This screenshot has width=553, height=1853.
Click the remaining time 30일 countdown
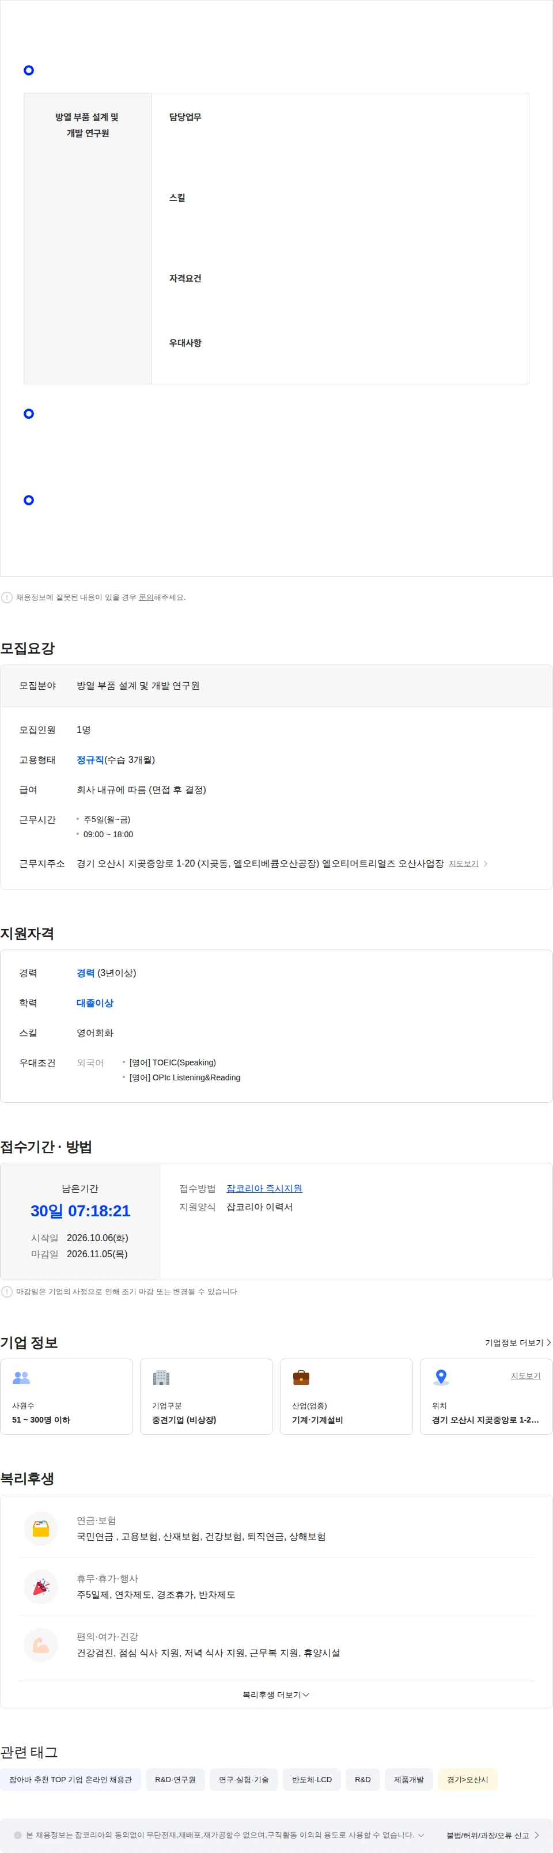click(x=80, y=1211)
